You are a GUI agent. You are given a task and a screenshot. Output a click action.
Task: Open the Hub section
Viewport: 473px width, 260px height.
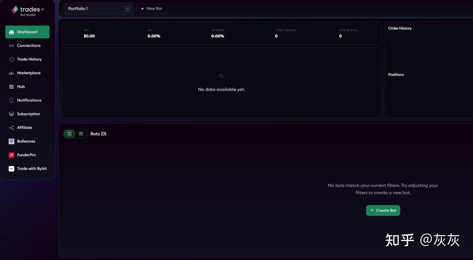[x=27, y=87]
